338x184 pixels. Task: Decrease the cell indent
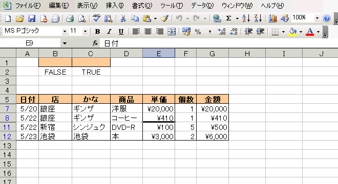pos(248,32)
